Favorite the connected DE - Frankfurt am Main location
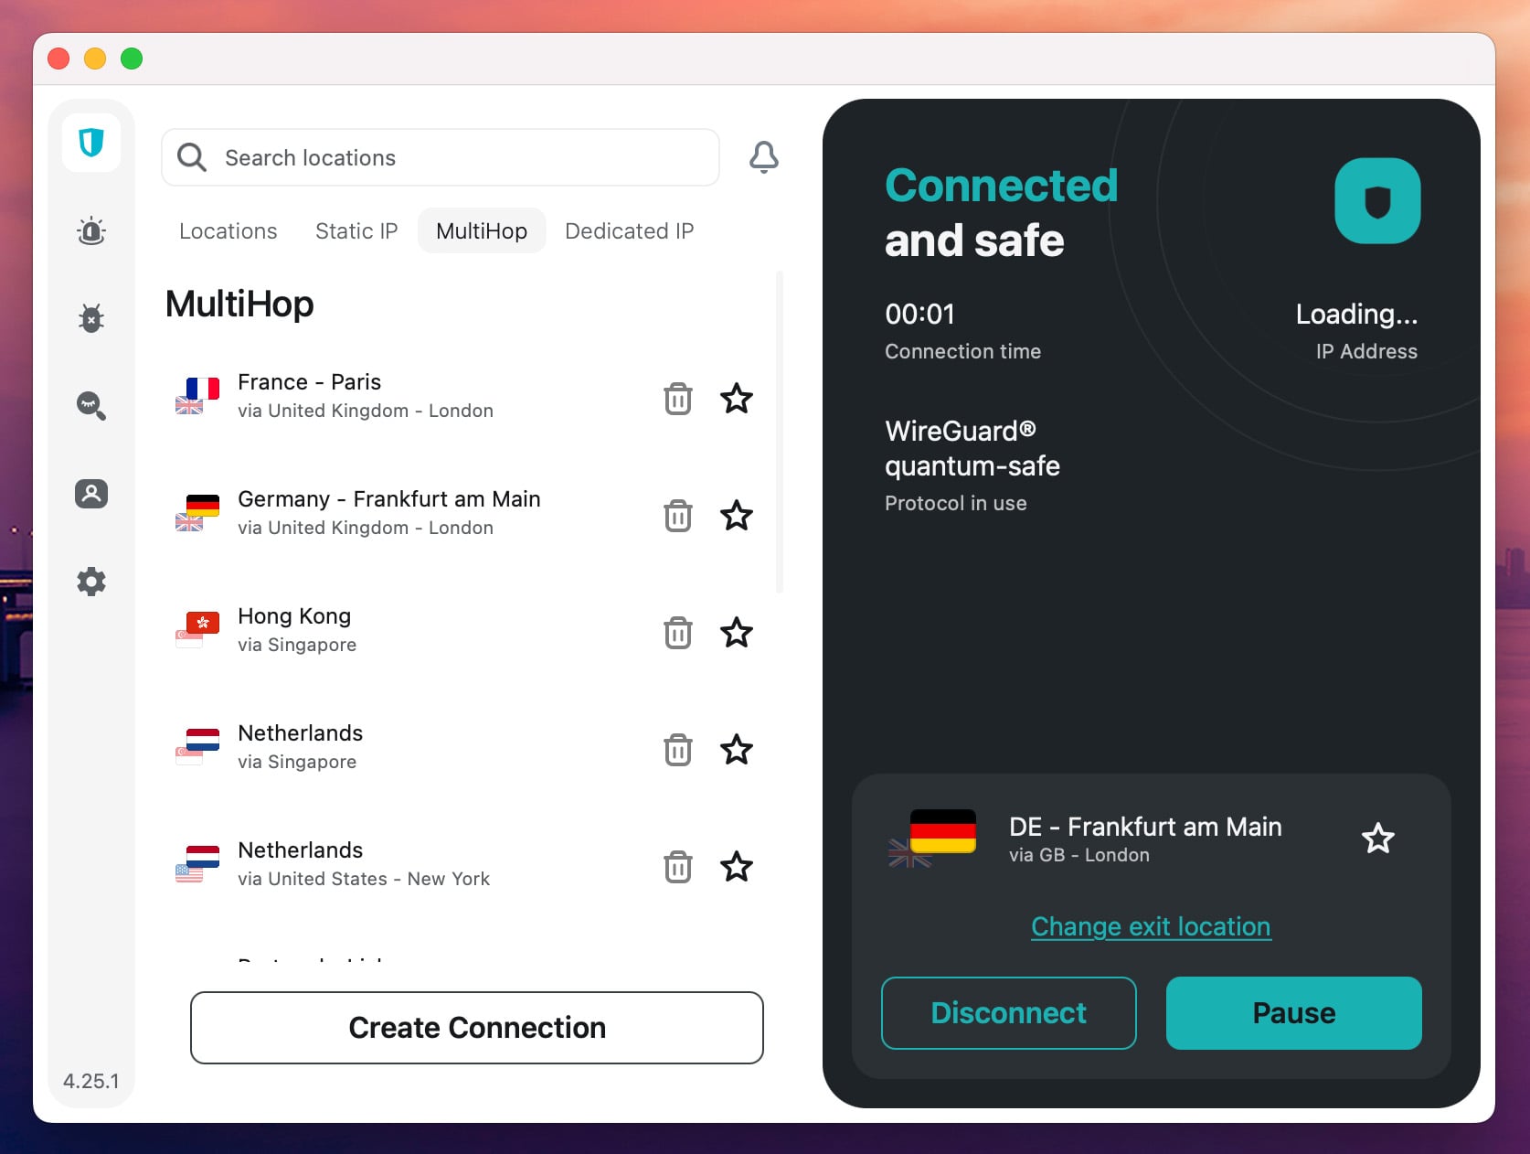1530x1154 pixels. [1378, 839]
